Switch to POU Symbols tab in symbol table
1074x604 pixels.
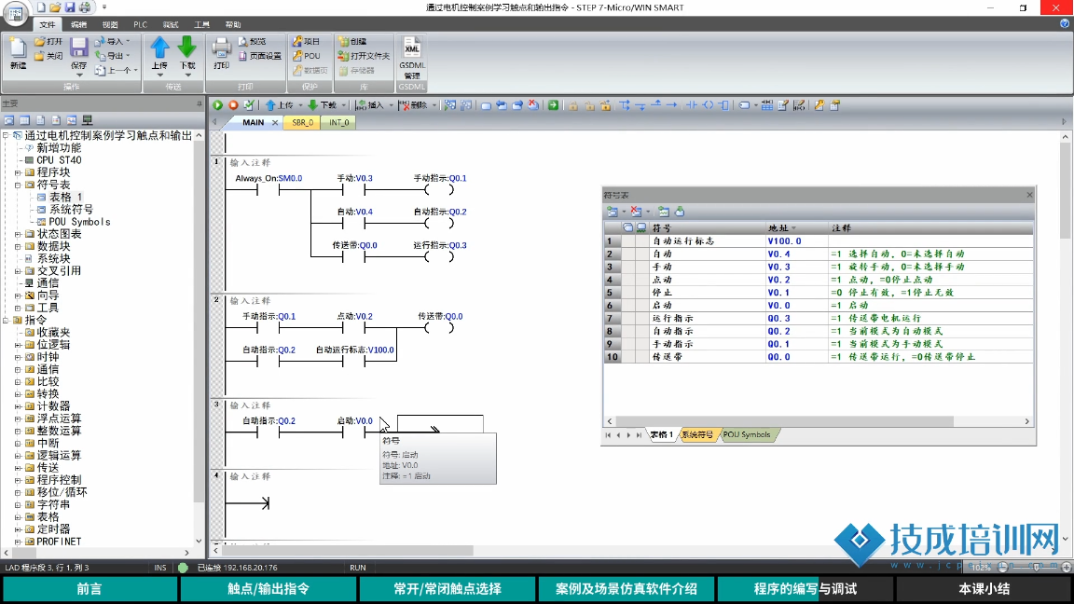[x=747, y=435]
